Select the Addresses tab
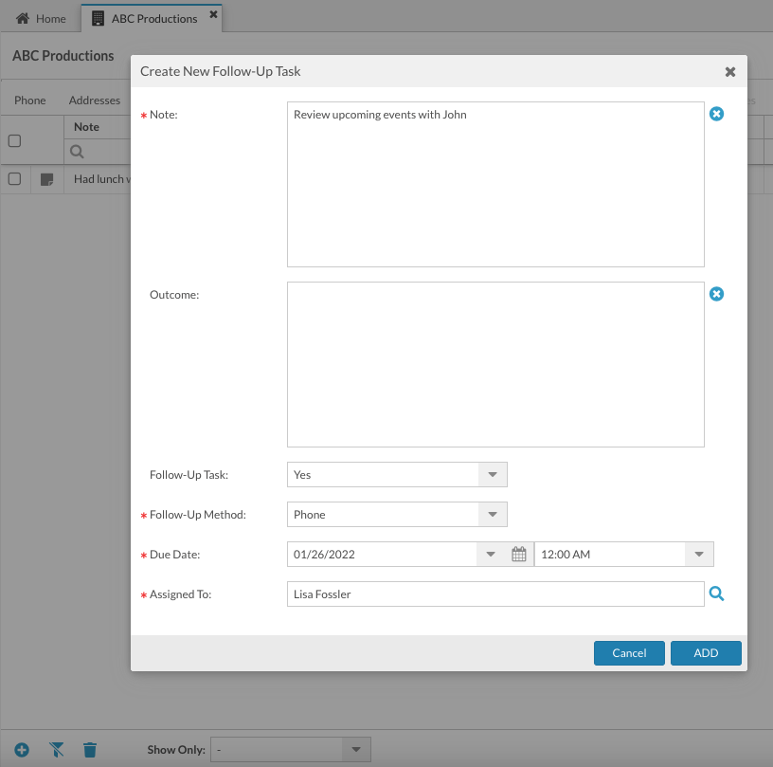Screen dimensions: 773x767 (95, 100)
